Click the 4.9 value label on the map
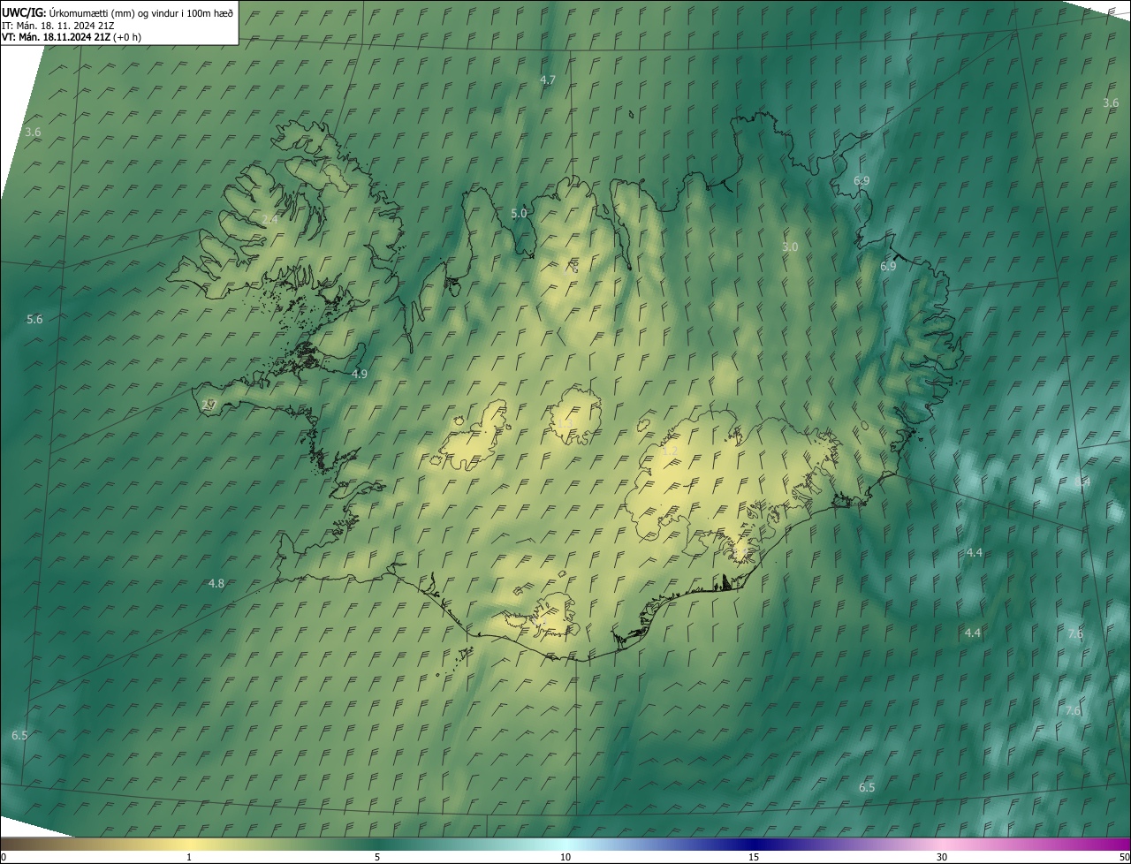The image size is (1131, 864). (359, 375)
